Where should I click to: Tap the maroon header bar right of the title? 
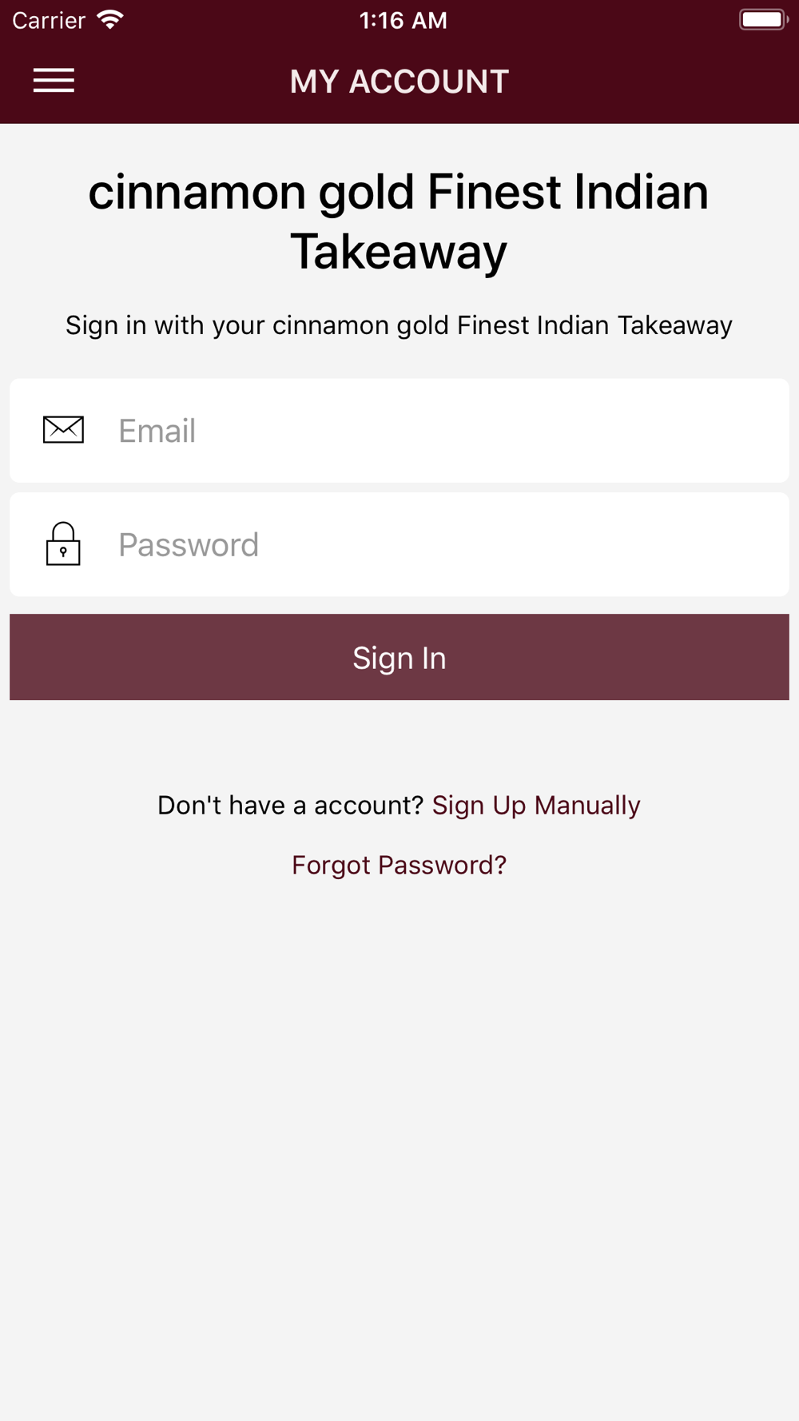click(655, 82)
